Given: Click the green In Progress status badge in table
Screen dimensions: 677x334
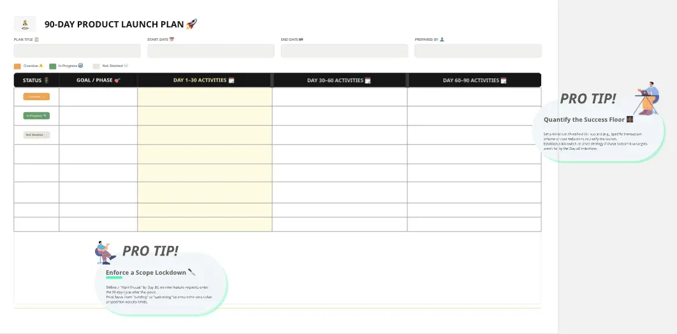Looking at the screenshot, I should coord(36,115).
